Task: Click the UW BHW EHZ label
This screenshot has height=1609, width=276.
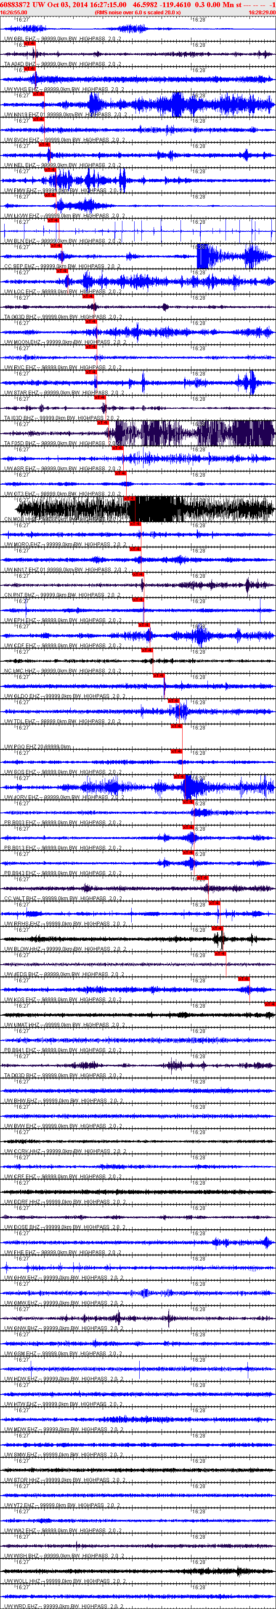Action: [x=63, y=1101]
